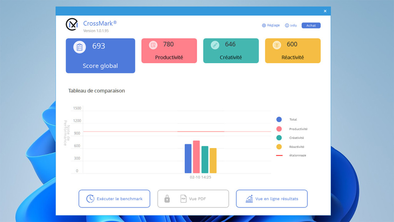The width and height of the screenshot is (394, 222).
Task: Click the CrossMark title text
Action: click(100, 24)
